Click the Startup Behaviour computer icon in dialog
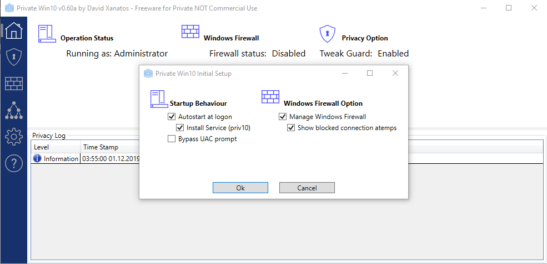 159,99
